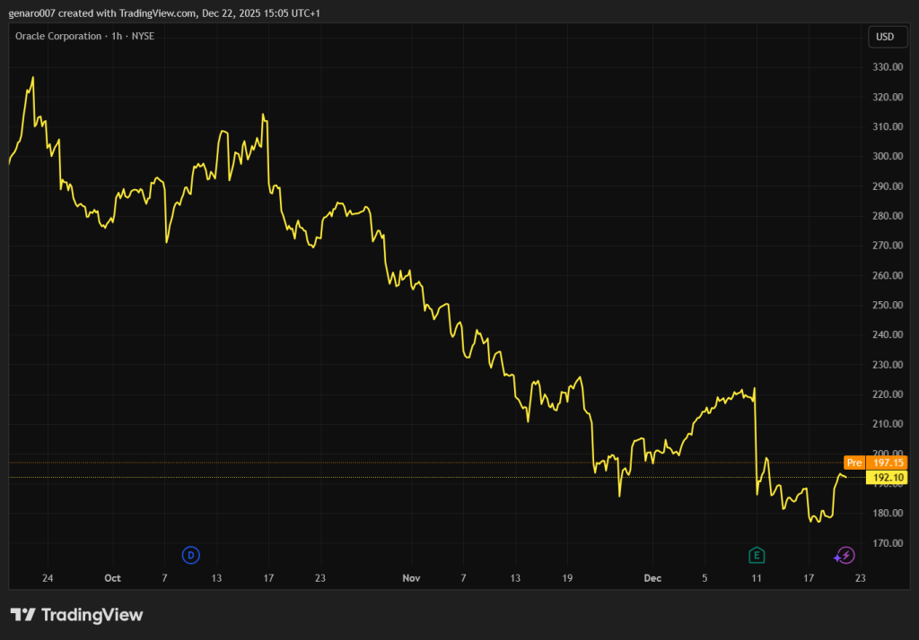Click the yellow 192.10 price label

coord(886,478)
